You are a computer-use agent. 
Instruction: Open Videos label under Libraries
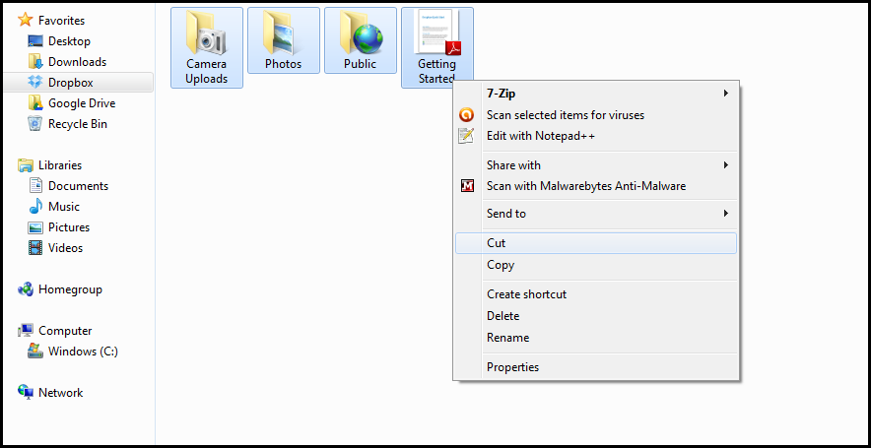66,247
